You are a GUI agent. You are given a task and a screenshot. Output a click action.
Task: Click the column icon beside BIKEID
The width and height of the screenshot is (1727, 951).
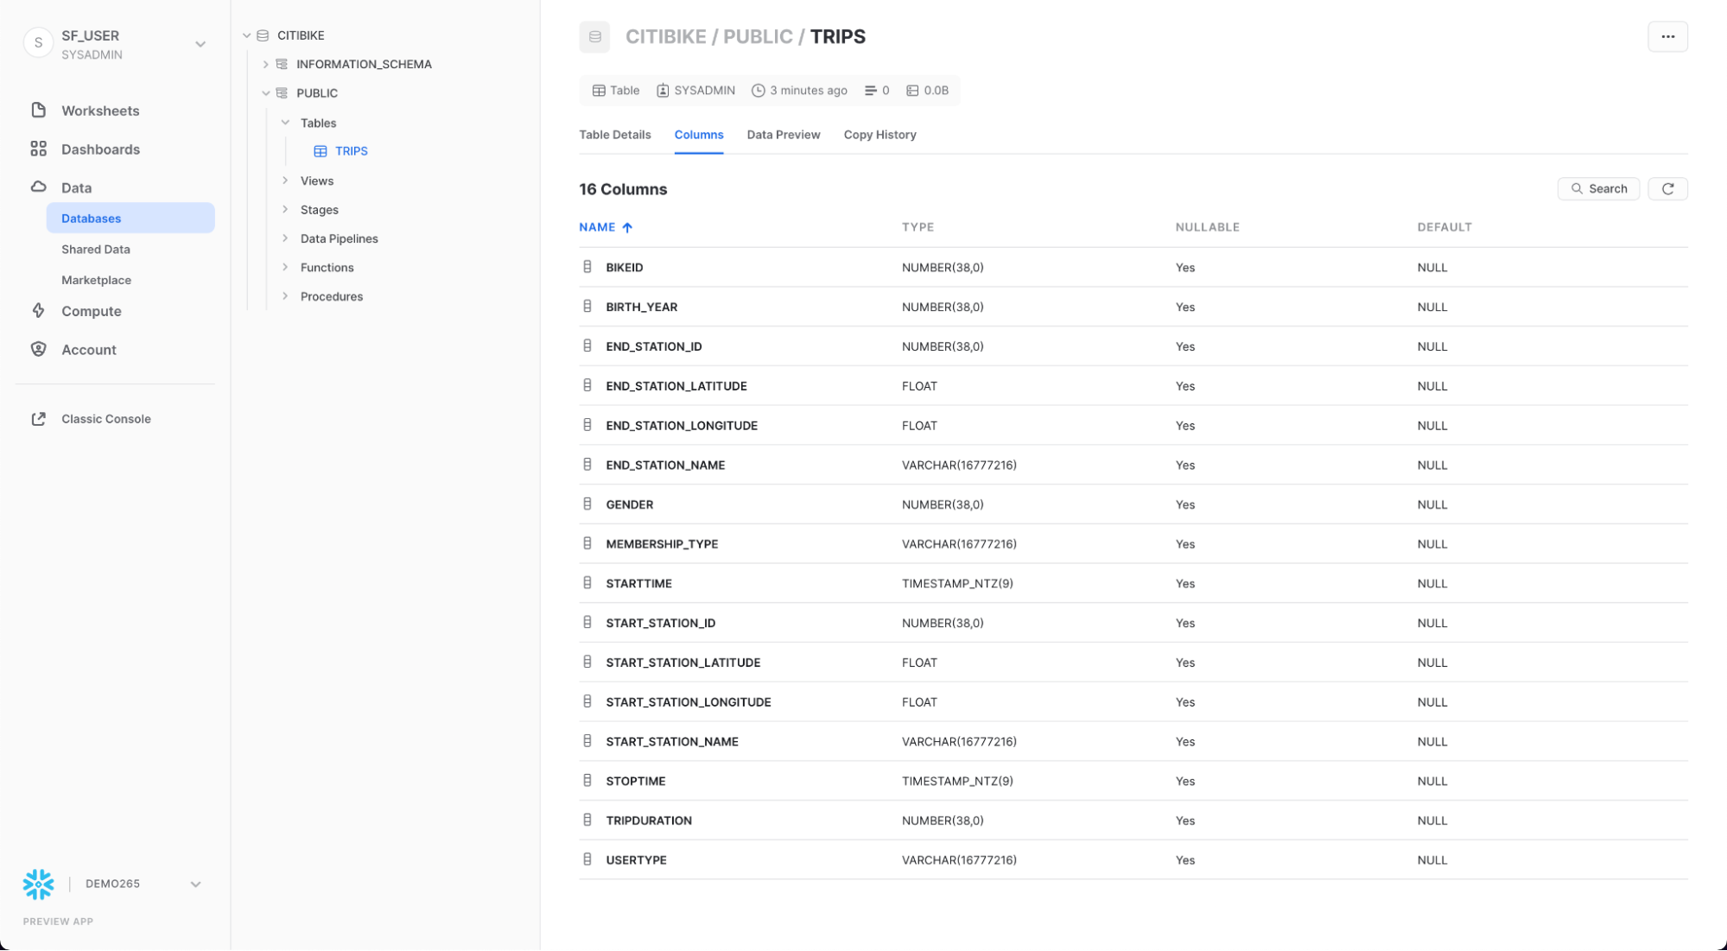587,267
